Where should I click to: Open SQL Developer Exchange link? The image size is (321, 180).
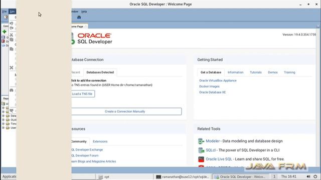[x=87, y=149]
